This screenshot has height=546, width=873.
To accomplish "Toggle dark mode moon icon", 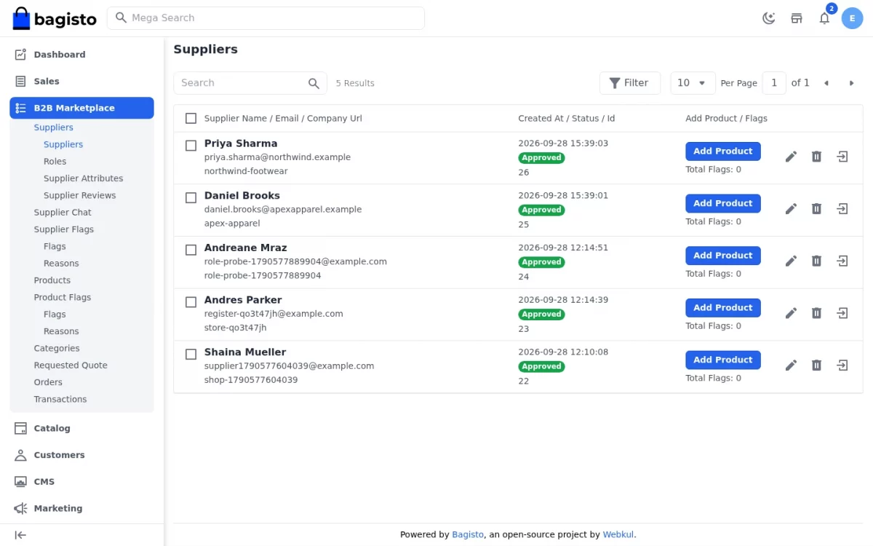I will coord(768,18).
